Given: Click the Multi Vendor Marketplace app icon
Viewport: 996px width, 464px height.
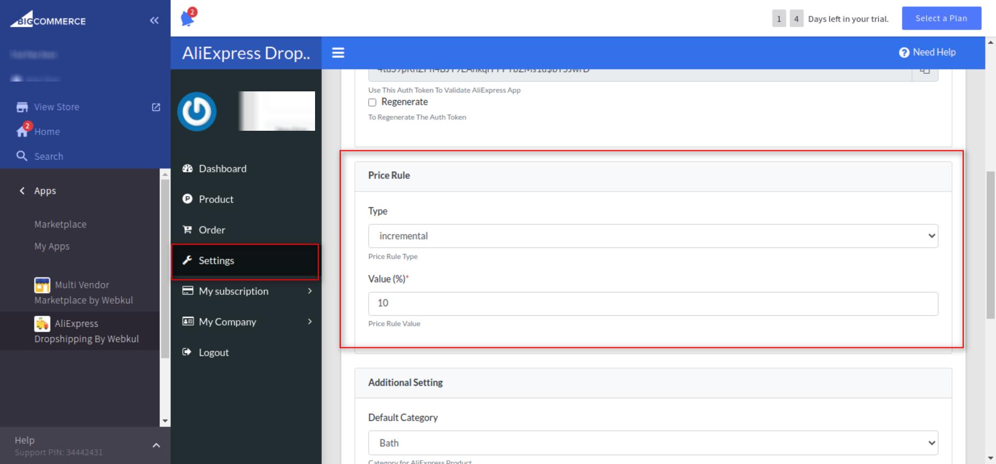Looking at the screenshot, I should click(42, 285).
